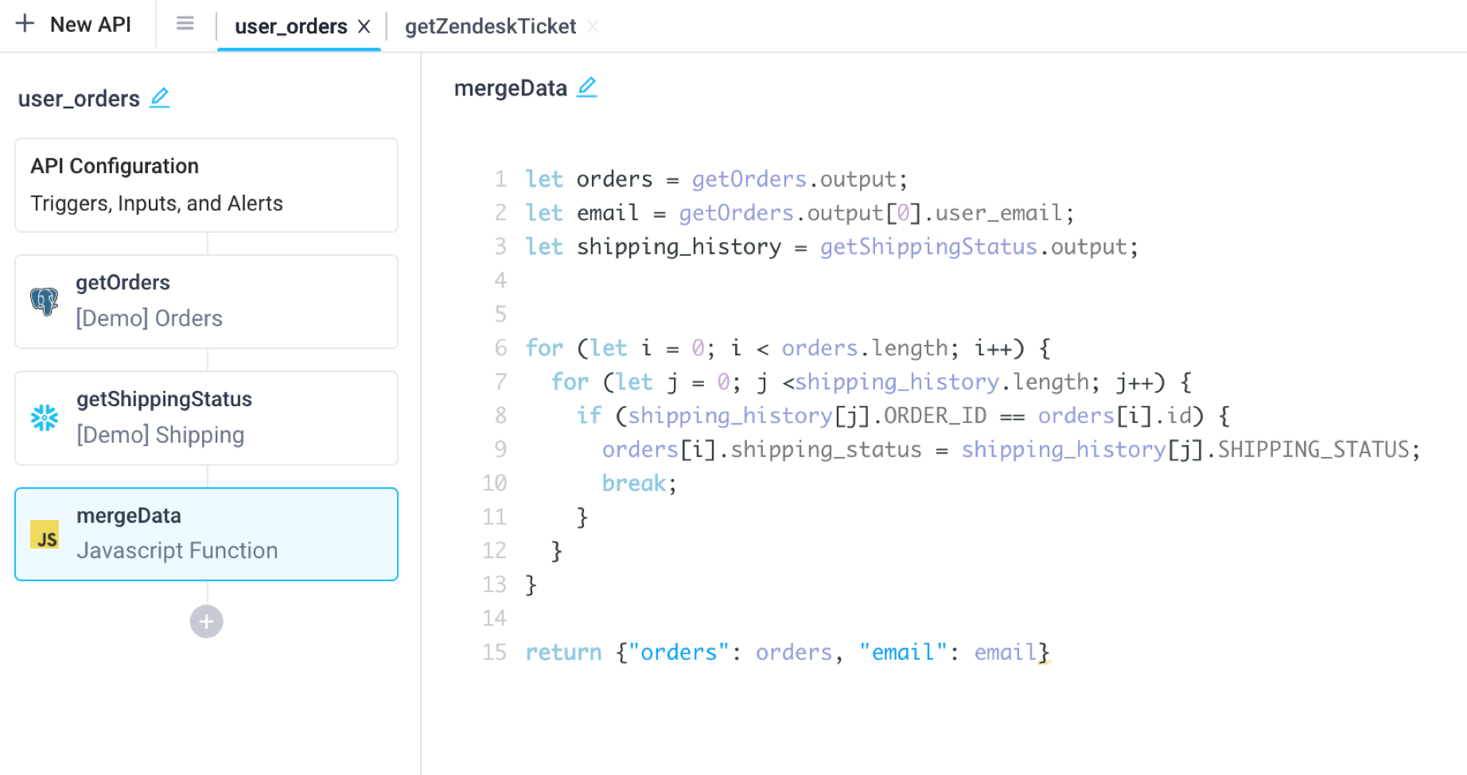
Task: Switch to the user_orders tab
Action: click(290, 26)
